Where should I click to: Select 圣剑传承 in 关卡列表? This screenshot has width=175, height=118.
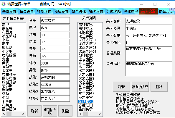(x=85, y=109)
